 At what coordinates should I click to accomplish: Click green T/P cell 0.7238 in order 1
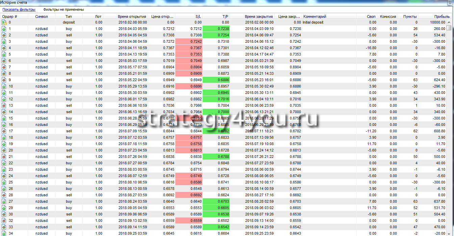[x=216, y=29]
